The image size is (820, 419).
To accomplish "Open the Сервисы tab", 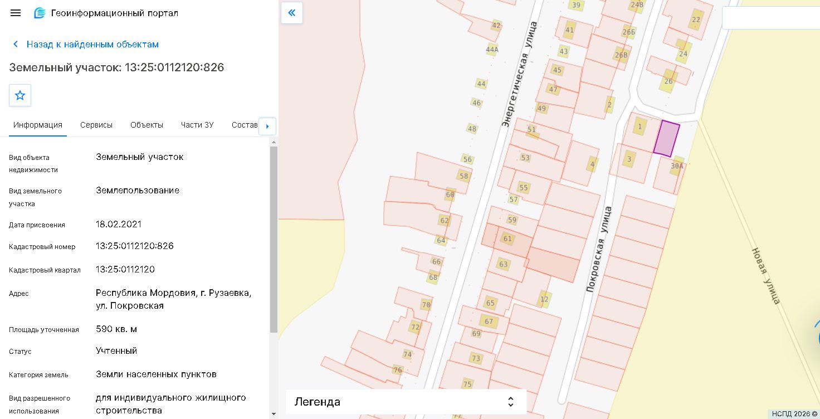I will click(x=96, y=125).
